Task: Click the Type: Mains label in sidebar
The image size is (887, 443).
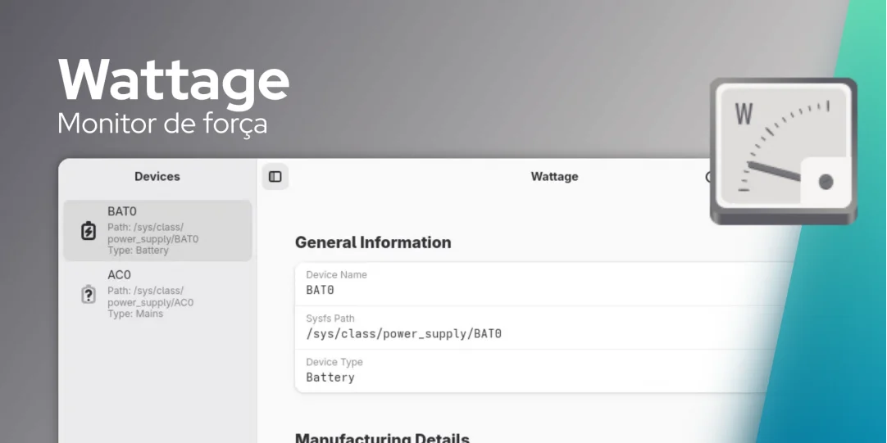Action: 135,314
